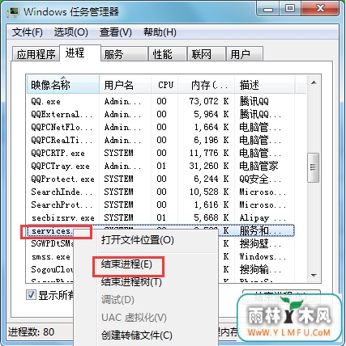Screen dimensions: 346x346
Task: Open the 联网 tab
Action: [x=207, y=54]
